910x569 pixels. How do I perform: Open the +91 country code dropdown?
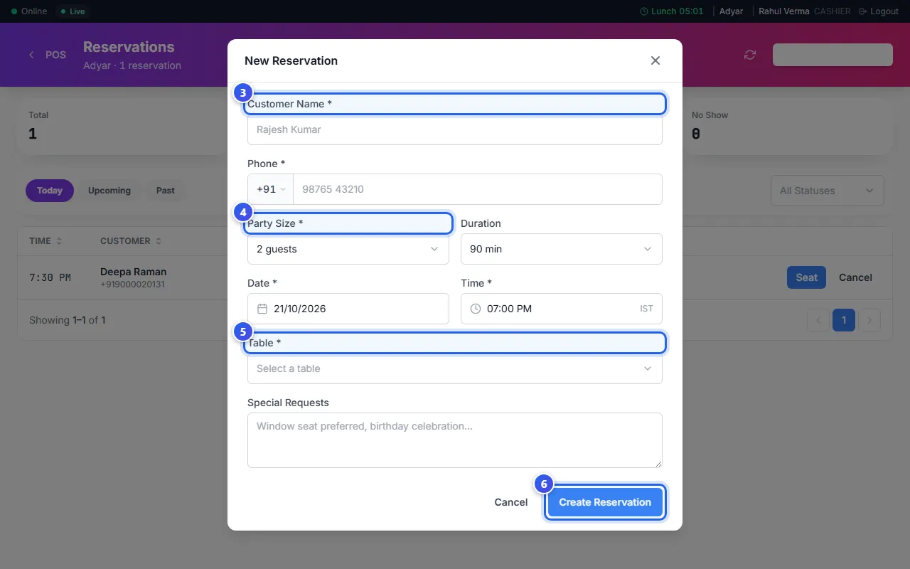click(271, 189)
